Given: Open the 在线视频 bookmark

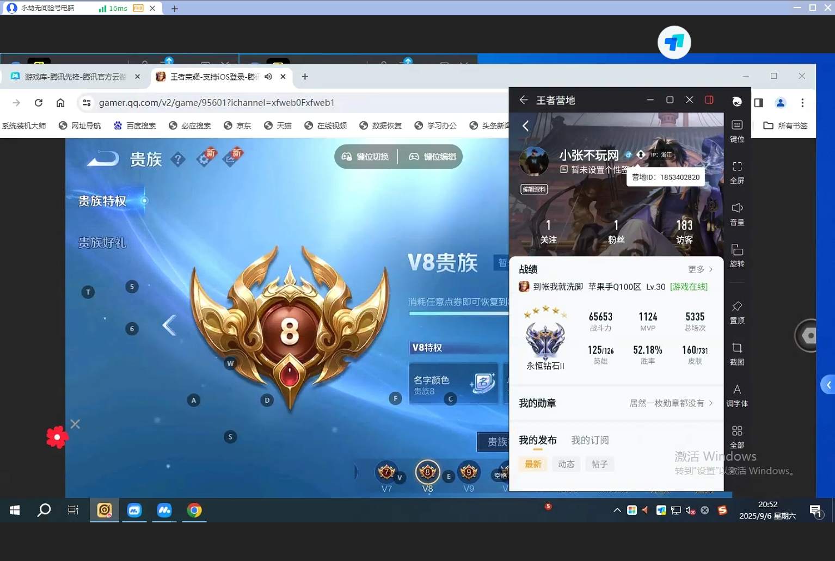Looking at the screenshot, I should point(326,126).
